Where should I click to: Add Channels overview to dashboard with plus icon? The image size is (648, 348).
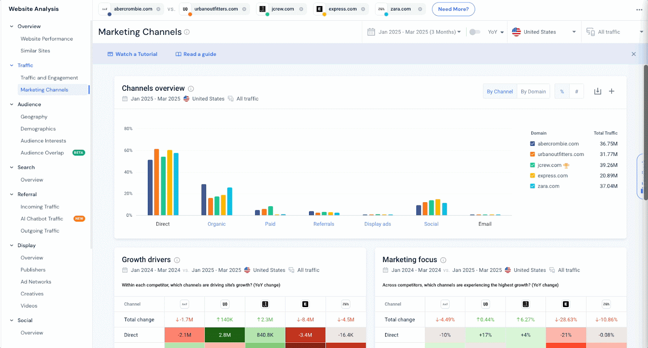(x=612, y=91)
